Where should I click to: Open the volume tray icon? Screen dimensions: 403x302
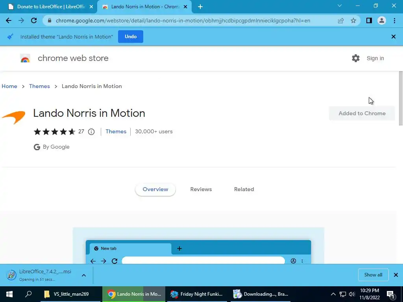click(352, 294)
